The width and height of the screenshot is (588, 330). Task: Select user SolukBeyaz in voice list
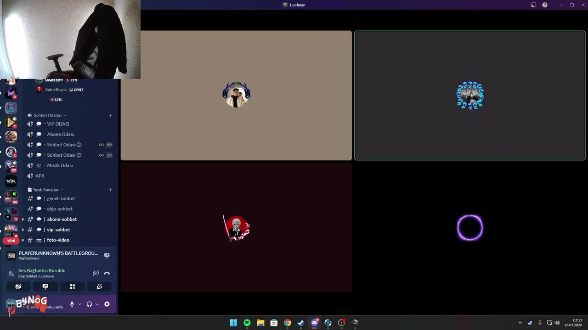point(60,90)
